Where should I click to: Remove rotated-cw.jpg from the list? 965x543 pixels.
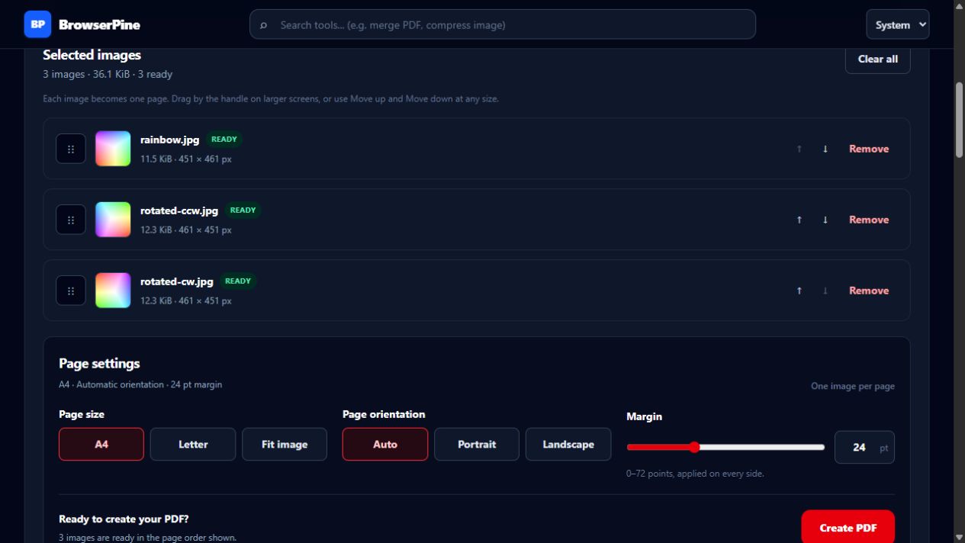tap(869, 291)
